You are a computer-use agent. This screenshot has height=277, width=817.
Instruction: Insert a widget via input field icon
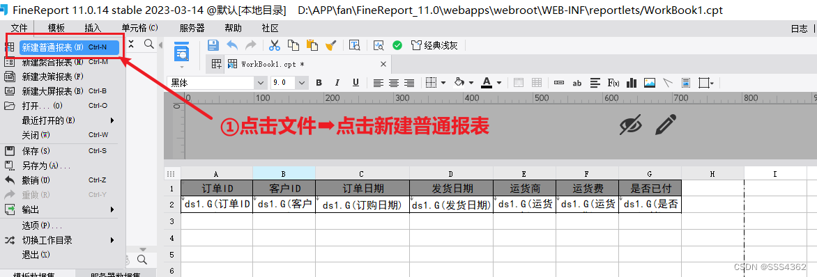pyautogui.click(x=559, y=82)
